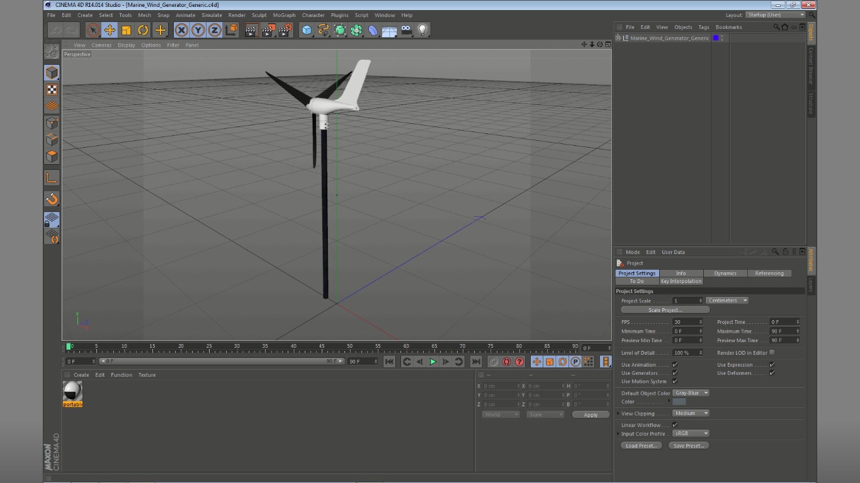Add a Light object
Screen dimensions: 860x483
click(423, 30)
